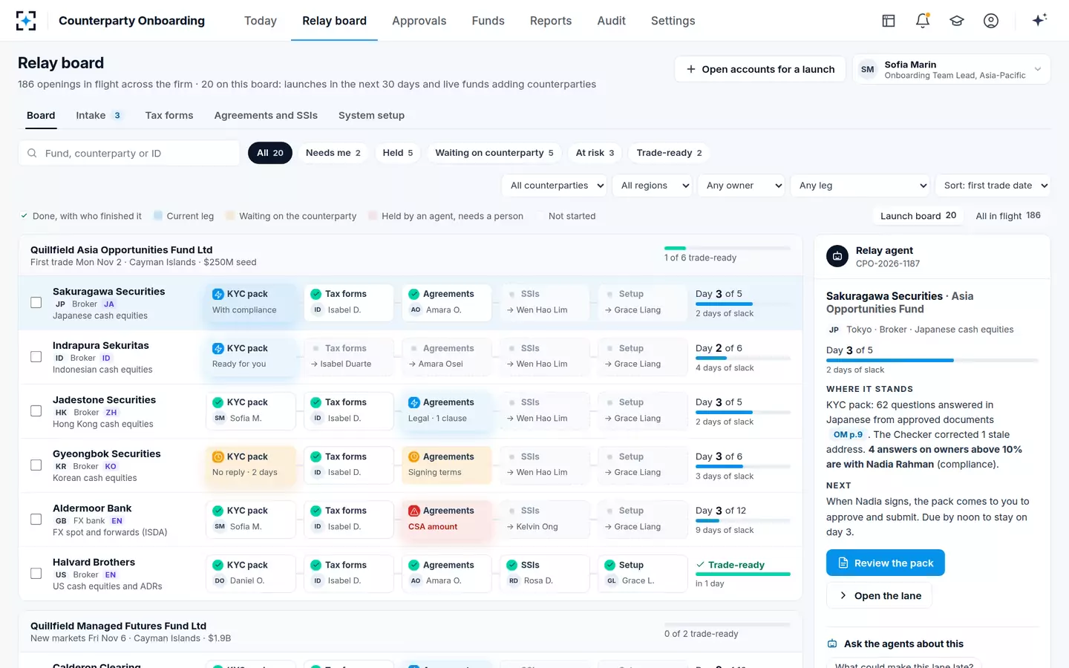Click the Aldermoor Agreements held warning icon
The image size is (1069, 668).
pos(414,511)
